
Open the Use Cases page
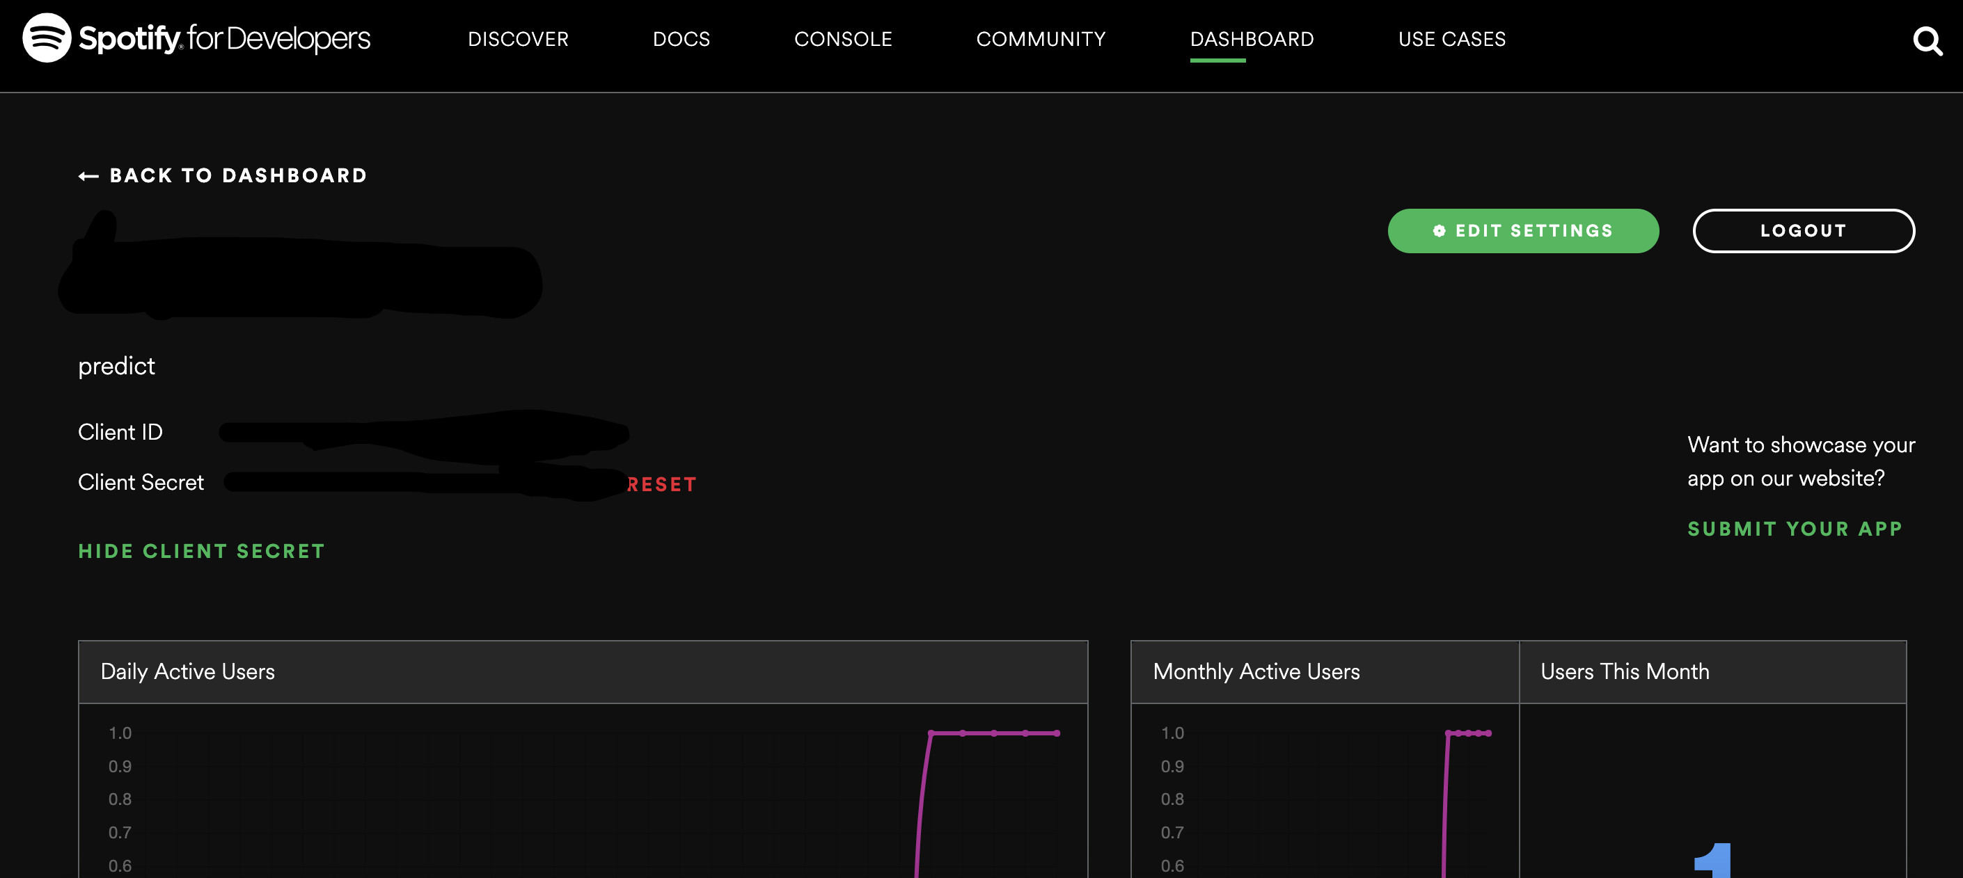click(x=1451, y=39)
